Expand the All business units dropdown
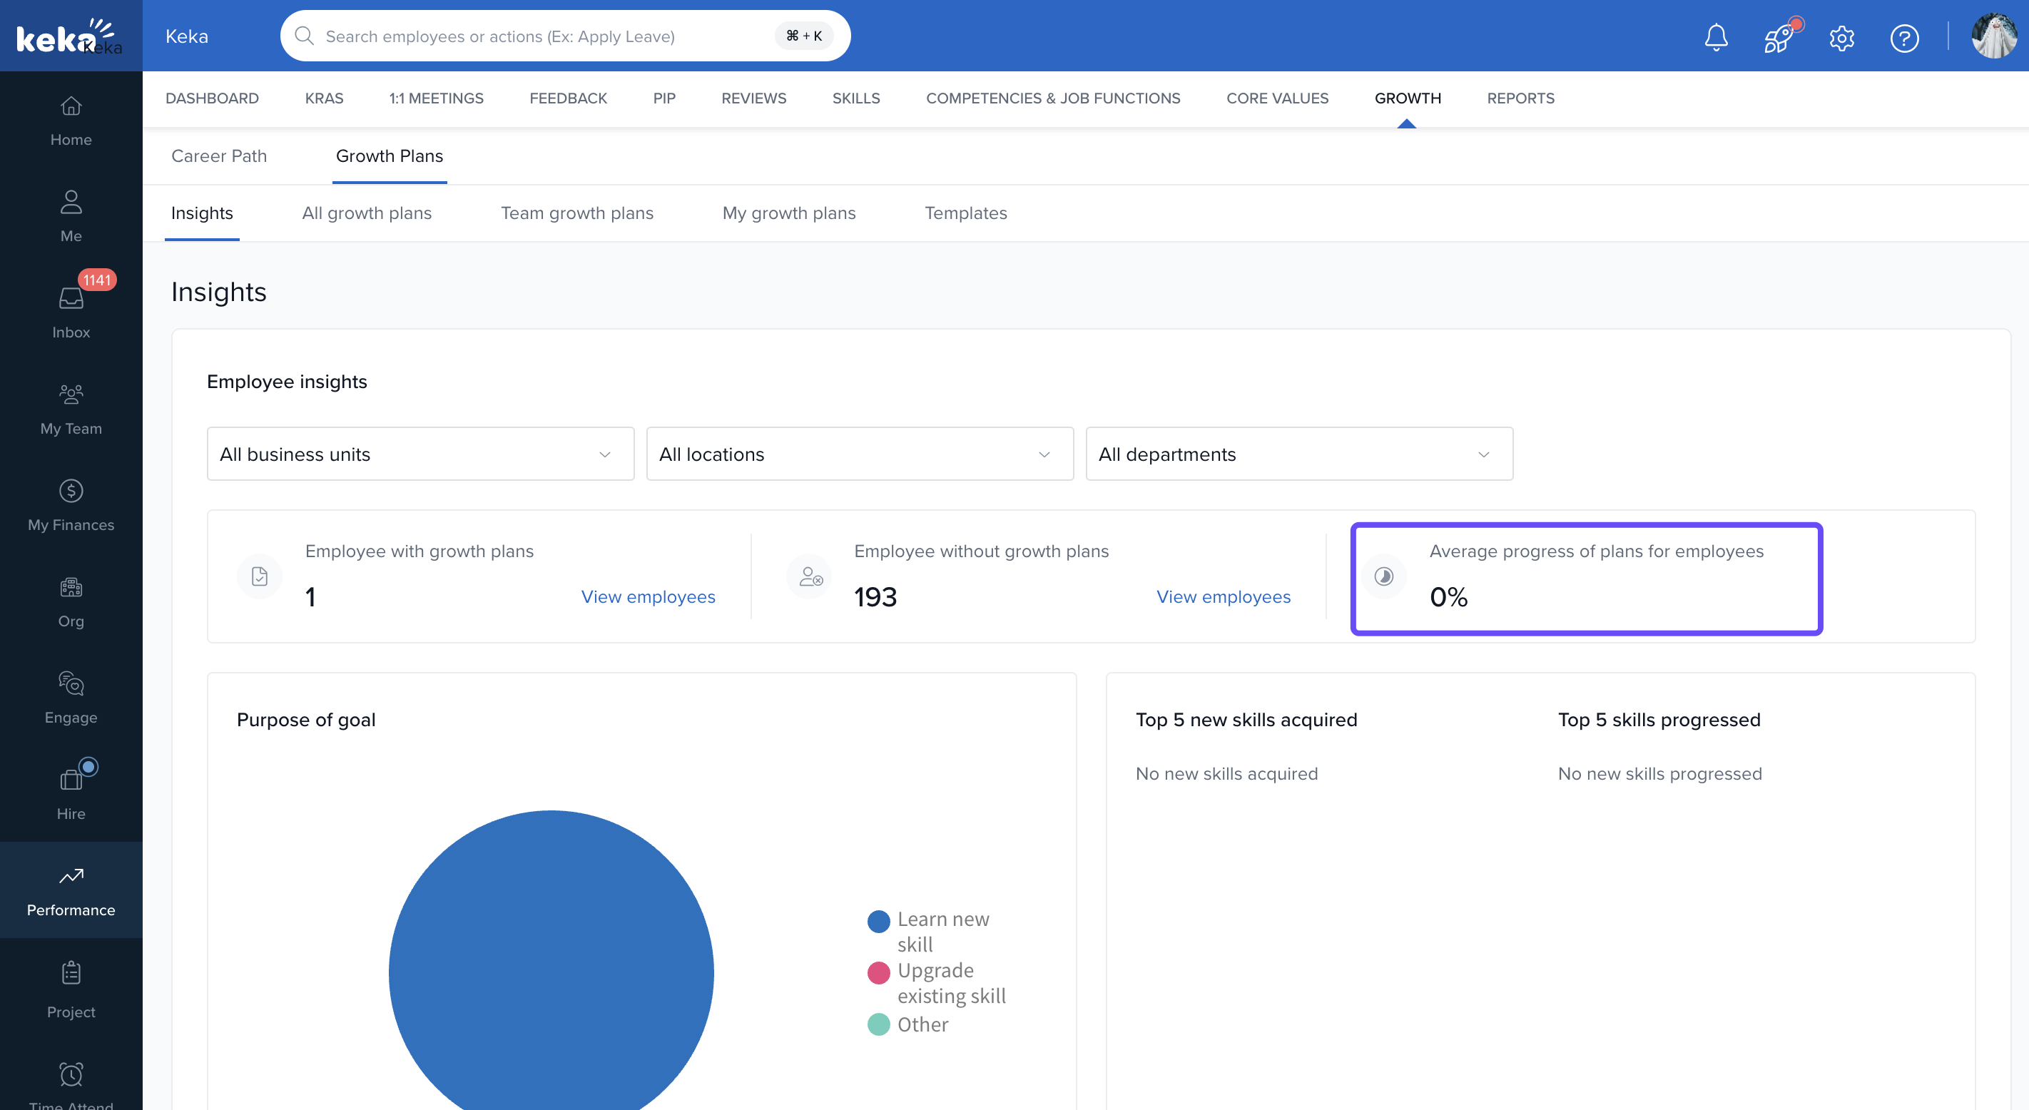 [419, 454]
